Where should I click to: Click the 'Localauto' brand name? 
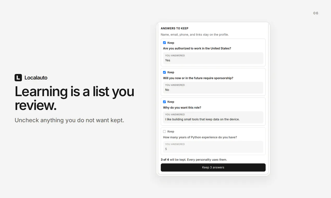[36, 78]
